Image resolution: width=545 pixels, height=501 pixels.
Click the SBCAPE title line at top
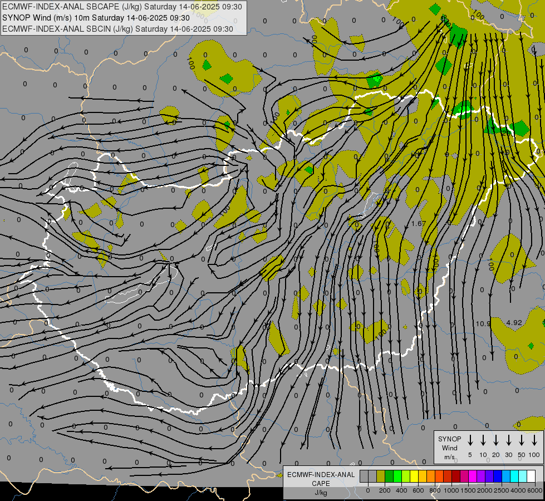tap(122, 7)
